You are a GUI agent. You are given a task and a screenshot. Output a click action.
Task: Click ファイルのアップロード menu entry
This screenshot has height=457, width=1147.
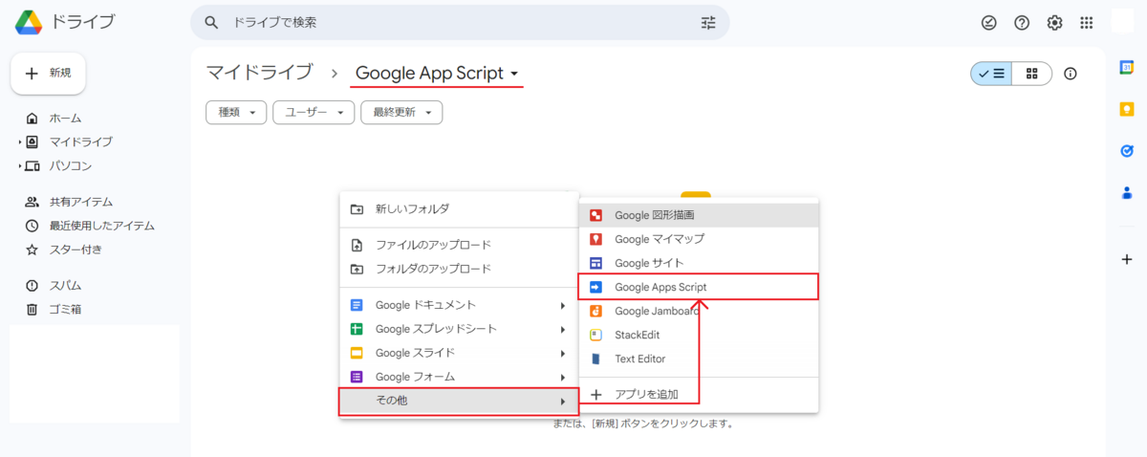459,245
